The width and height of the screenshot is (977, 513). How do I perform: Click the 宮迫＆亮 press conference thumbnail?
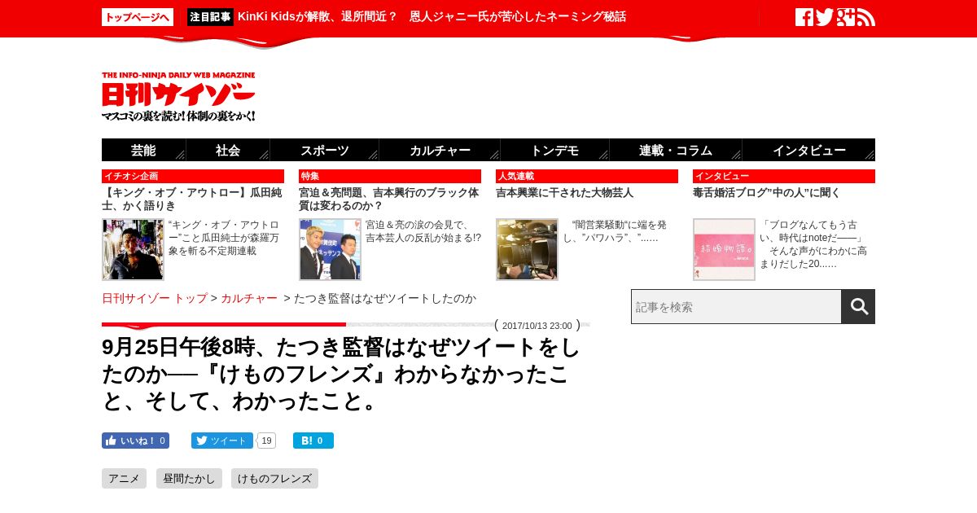click(330, 249)
